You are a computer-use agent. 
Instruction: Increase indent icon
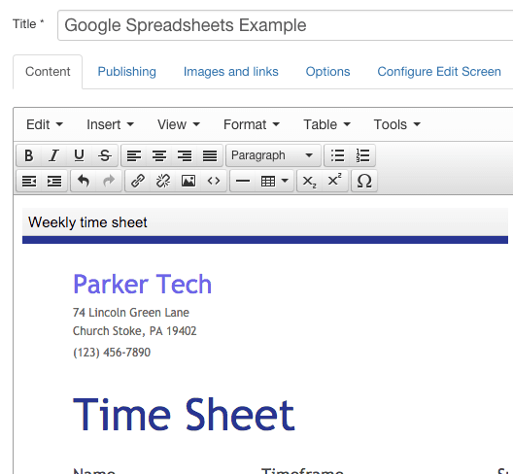click(54, 181)
